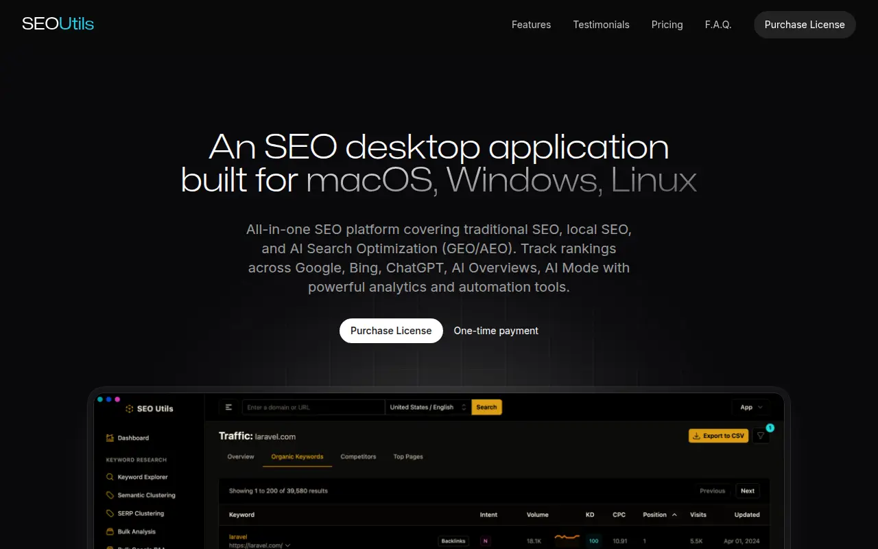Open the Top Pages tab
The height and width of the screenshot is (549, 878).
click(x=408, y=456)
